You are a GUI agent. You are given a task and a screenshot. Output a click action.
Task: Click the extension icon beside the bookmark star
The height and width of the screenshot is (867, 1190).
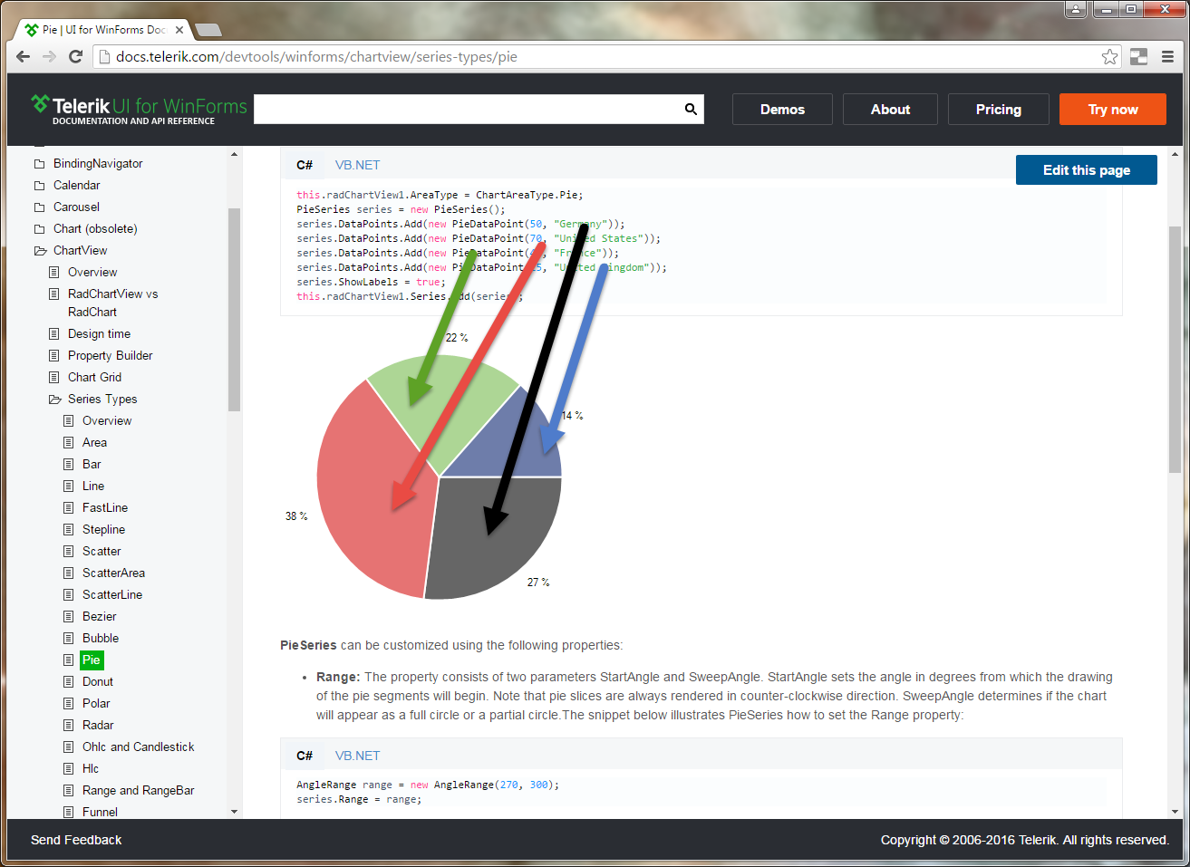(x=1139, y=56)
